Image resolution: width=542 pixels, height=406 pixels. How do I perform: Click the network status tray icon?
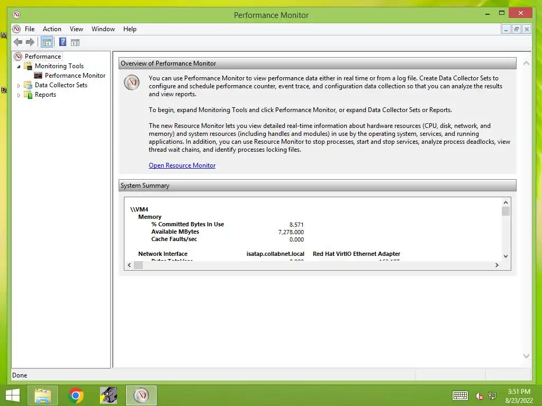(x=492, y=396)
